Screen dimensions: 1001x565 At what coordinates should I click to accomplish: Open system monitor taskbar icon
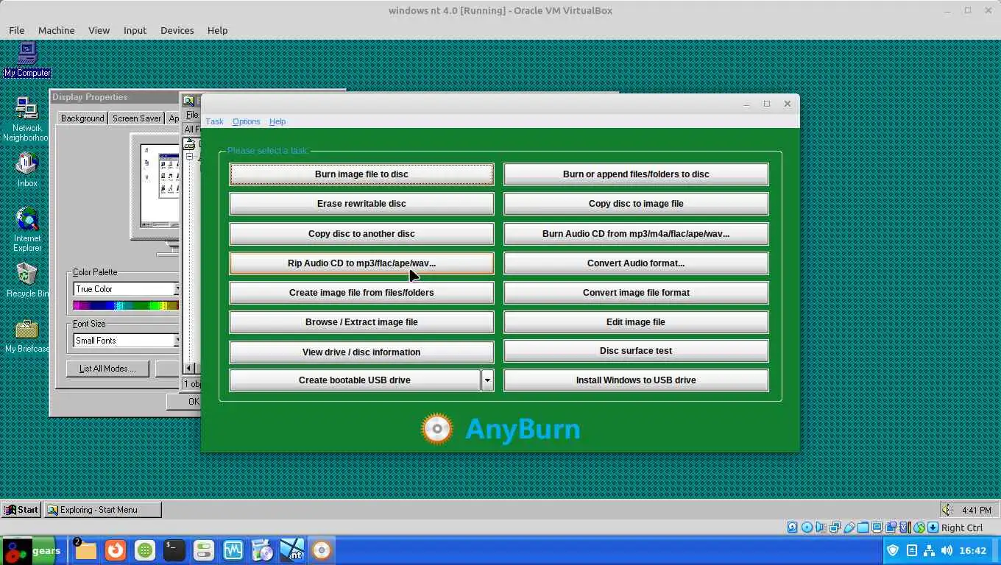(x=233, y=550)
